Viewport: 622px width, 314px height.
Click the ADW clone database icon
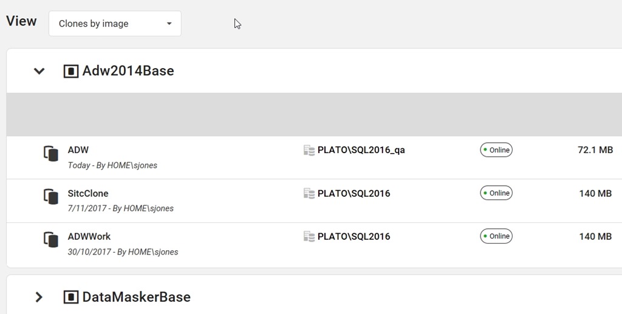click(51, 153)
